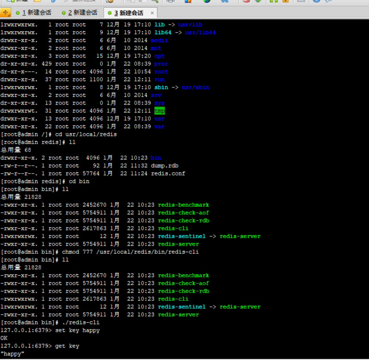The height and width of the screenshot is (360, 369).
Task: Click the green status dot on tab 1
Action: [18, 13]
